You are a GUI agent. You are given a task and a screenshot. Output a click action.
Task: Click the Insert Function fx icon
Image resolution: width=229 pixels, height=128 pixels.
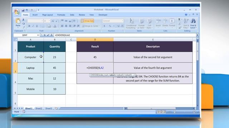[x=52, y=35]
